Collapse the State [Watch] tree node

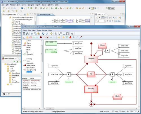(x=23, y=70)
